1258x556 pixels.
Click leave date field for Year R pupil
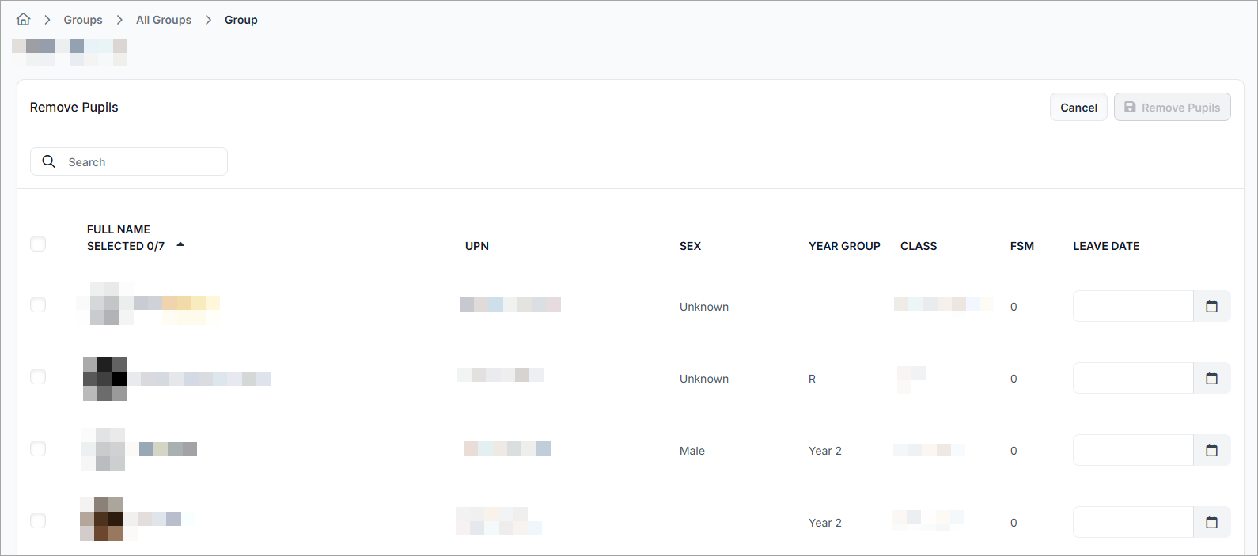click(x=1132, y=378)
